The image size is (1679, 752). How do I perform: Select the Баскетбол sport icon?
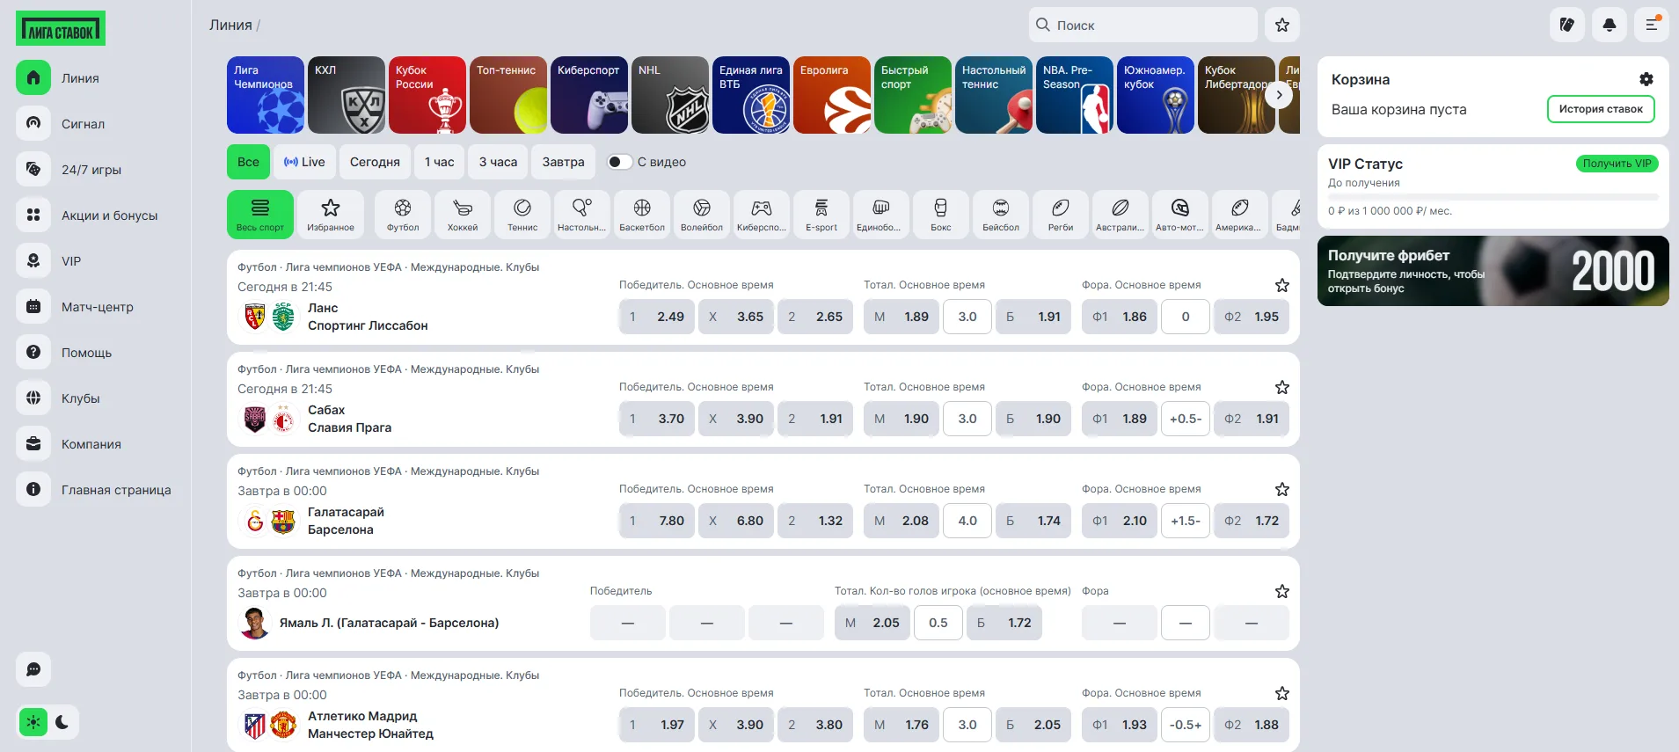click(642, 214)
